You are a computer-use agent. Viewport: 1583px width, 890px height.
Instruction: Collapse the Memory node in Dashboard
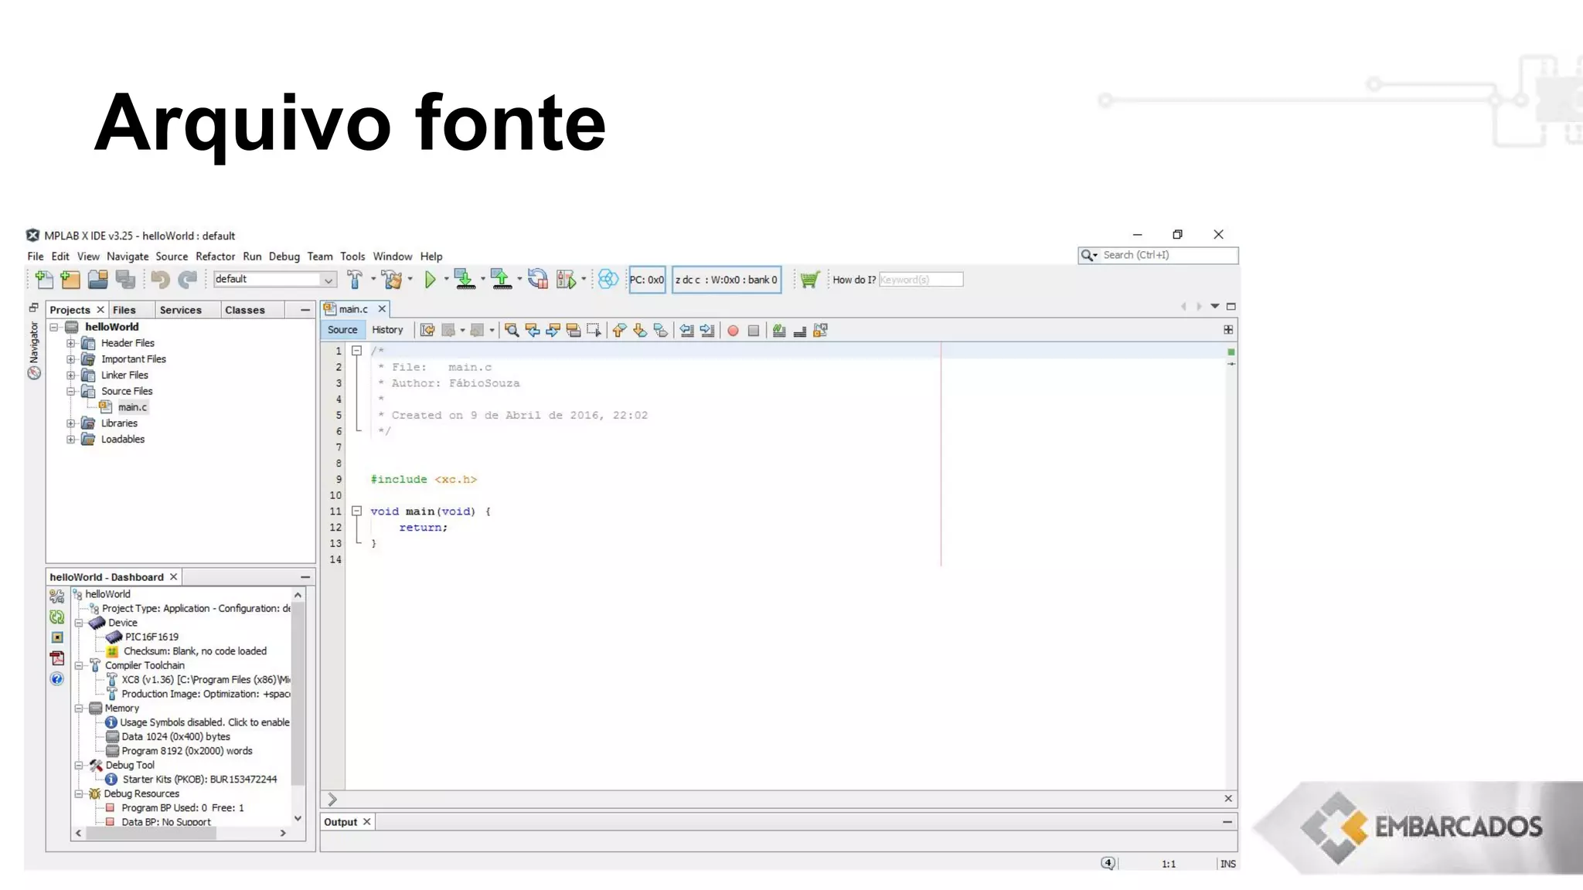coord(79,708)
